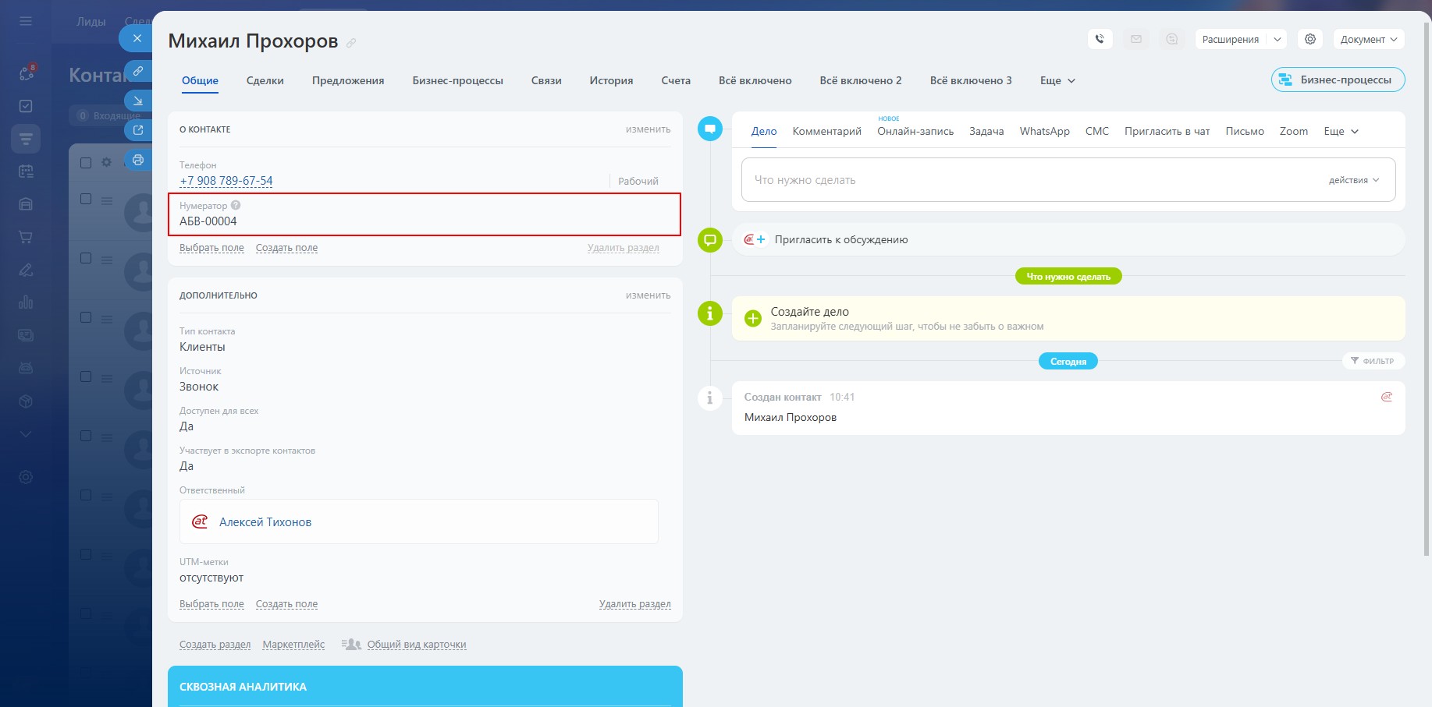Click the hamburger menu icon in sidebar

(x=26, y=21)
